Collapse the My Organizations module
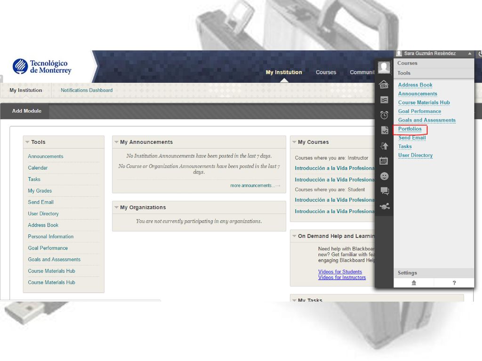The height and width of the screenshot is (361, 482). pyautogui.click(x=117, y=207)
